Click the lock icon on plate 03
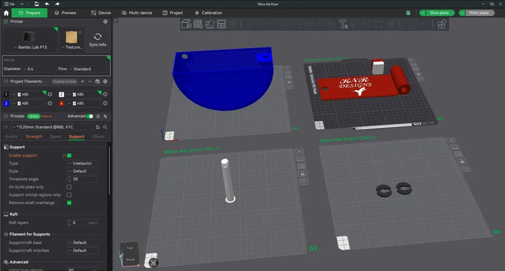The height and width of the screenshot is (271, 505). (302, 174)
